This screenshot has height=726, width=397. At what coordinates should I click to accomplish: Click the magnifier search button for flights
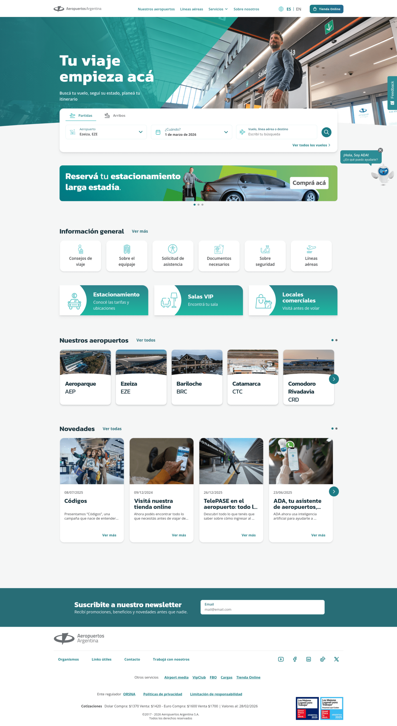coord(326,132)
